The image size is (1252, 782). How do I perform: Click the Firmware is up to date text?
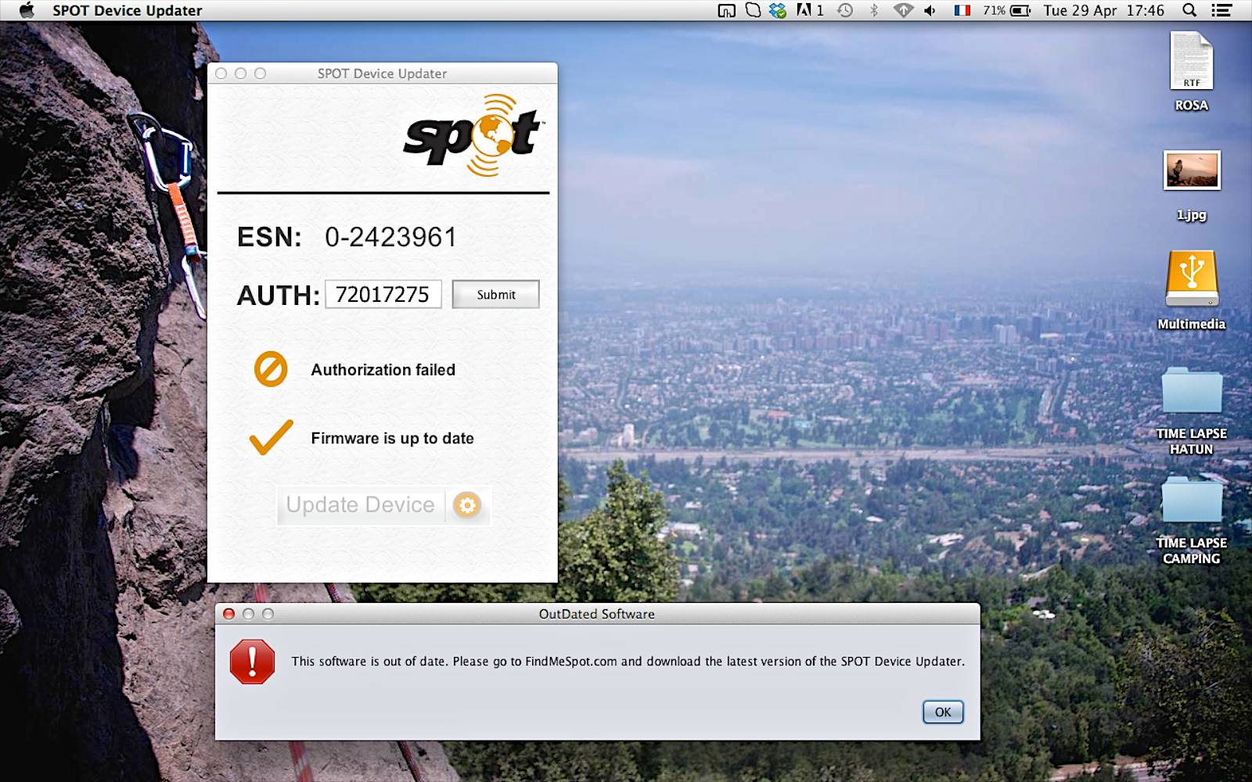click(x=392, y=438)
